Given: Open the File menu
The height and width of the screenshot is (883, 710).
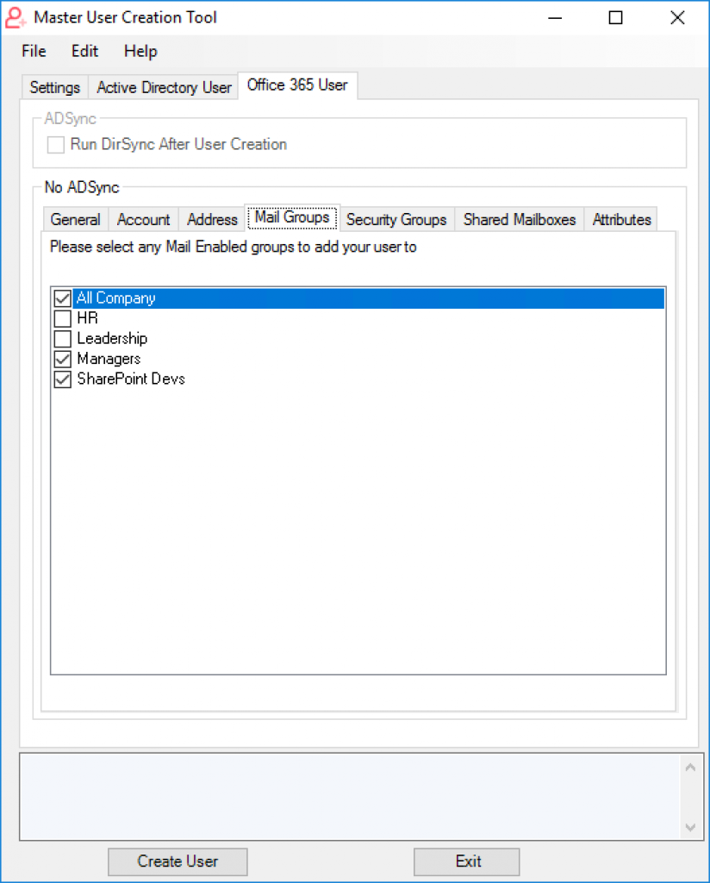Looking at the screenshot, I should tap(34, 51).
